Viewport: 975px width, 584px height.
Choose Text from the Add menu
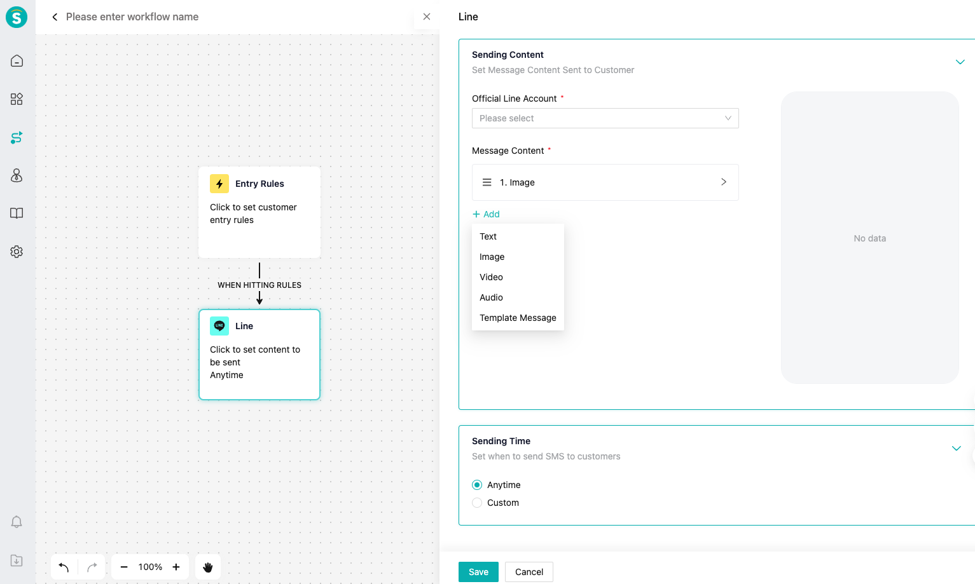click(518, 236)
